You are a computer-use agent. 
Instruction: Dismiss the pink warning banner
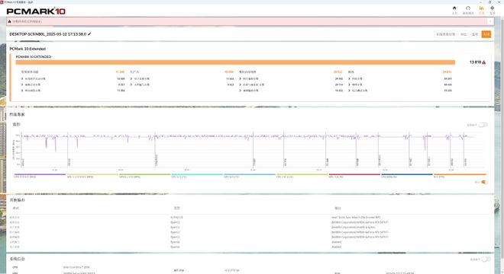tap(490, 21)
